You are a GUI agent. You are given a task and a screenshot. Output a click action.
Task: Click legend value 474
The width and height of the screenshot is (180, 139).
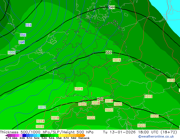click(x=8, y=138)
